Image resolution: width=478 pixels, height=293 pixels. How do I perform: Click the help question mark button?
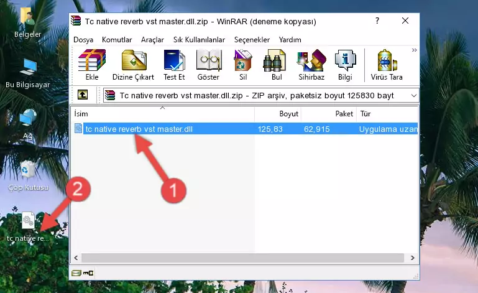(377, 21)
